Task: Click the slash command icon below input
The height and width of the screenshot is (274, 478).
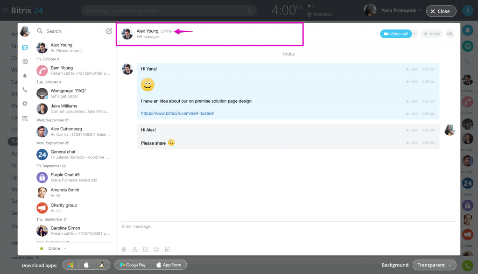Action: pos(146,249)
